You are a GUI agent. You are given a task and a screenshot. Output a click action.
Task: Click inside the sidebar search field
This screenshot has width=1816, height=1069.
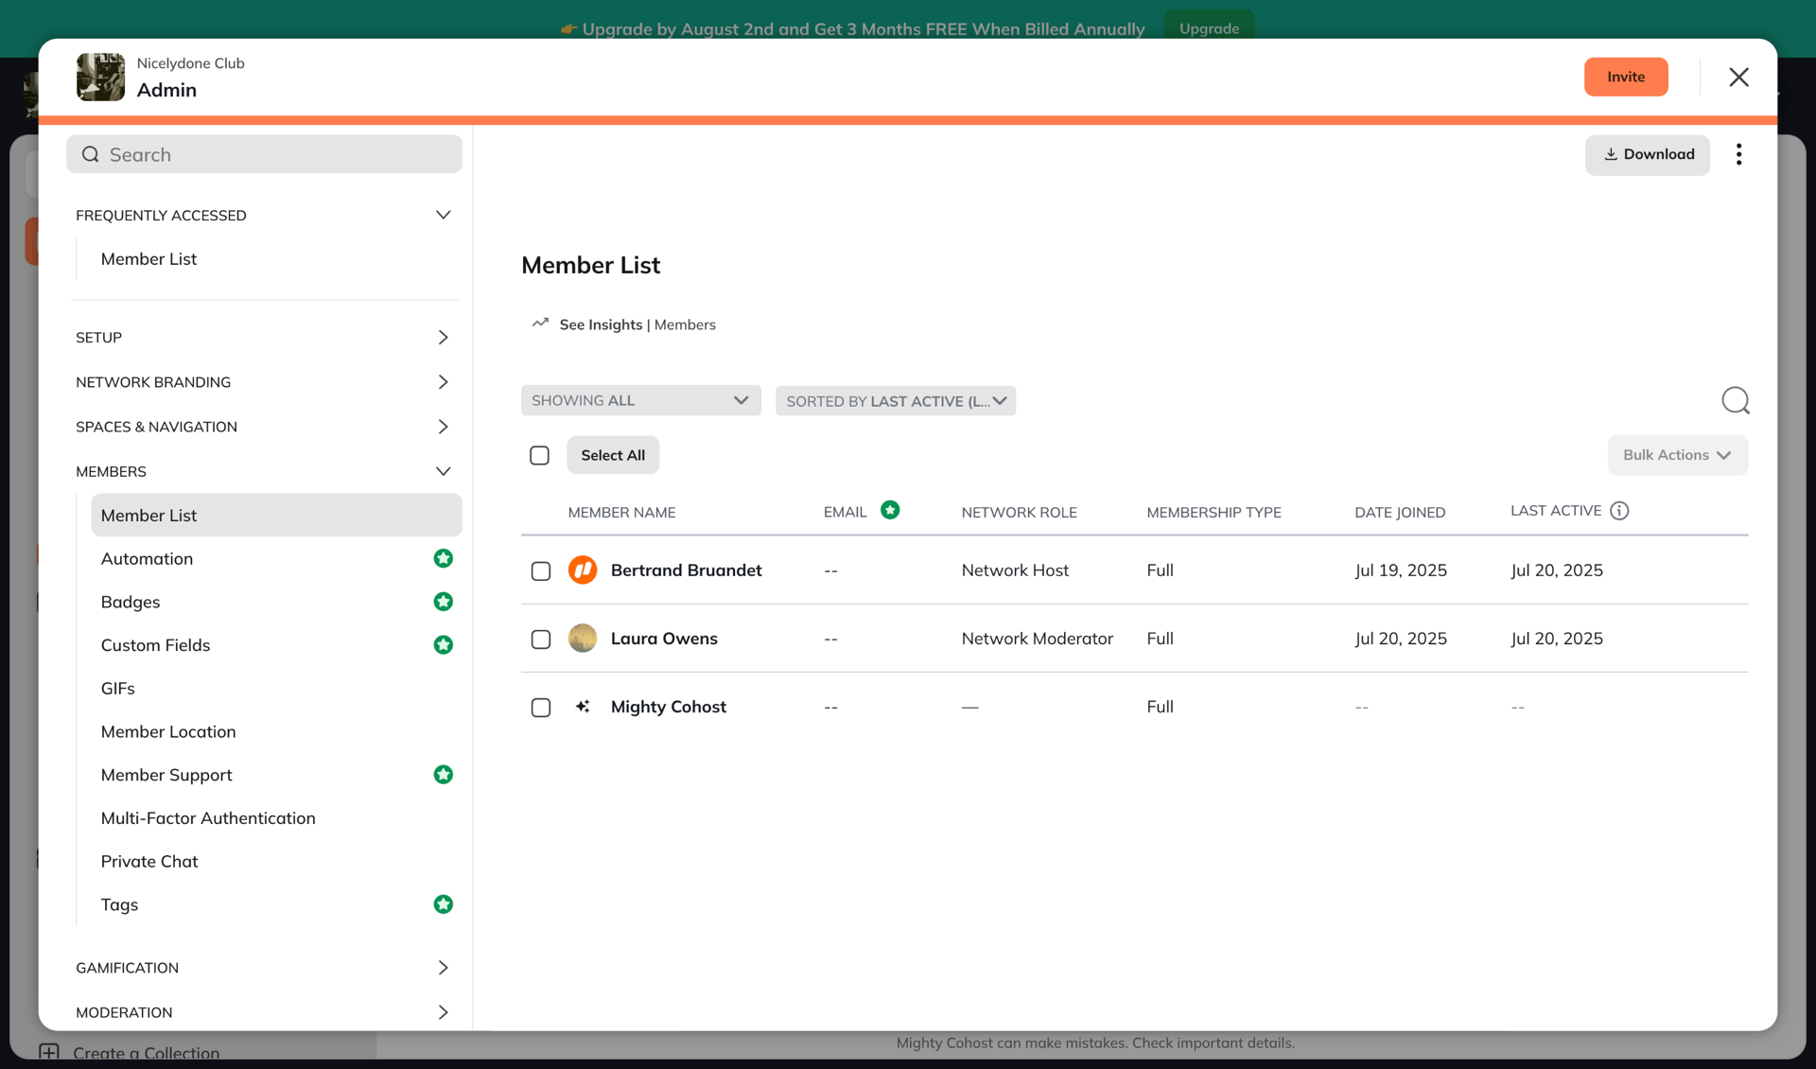(264, 153)
